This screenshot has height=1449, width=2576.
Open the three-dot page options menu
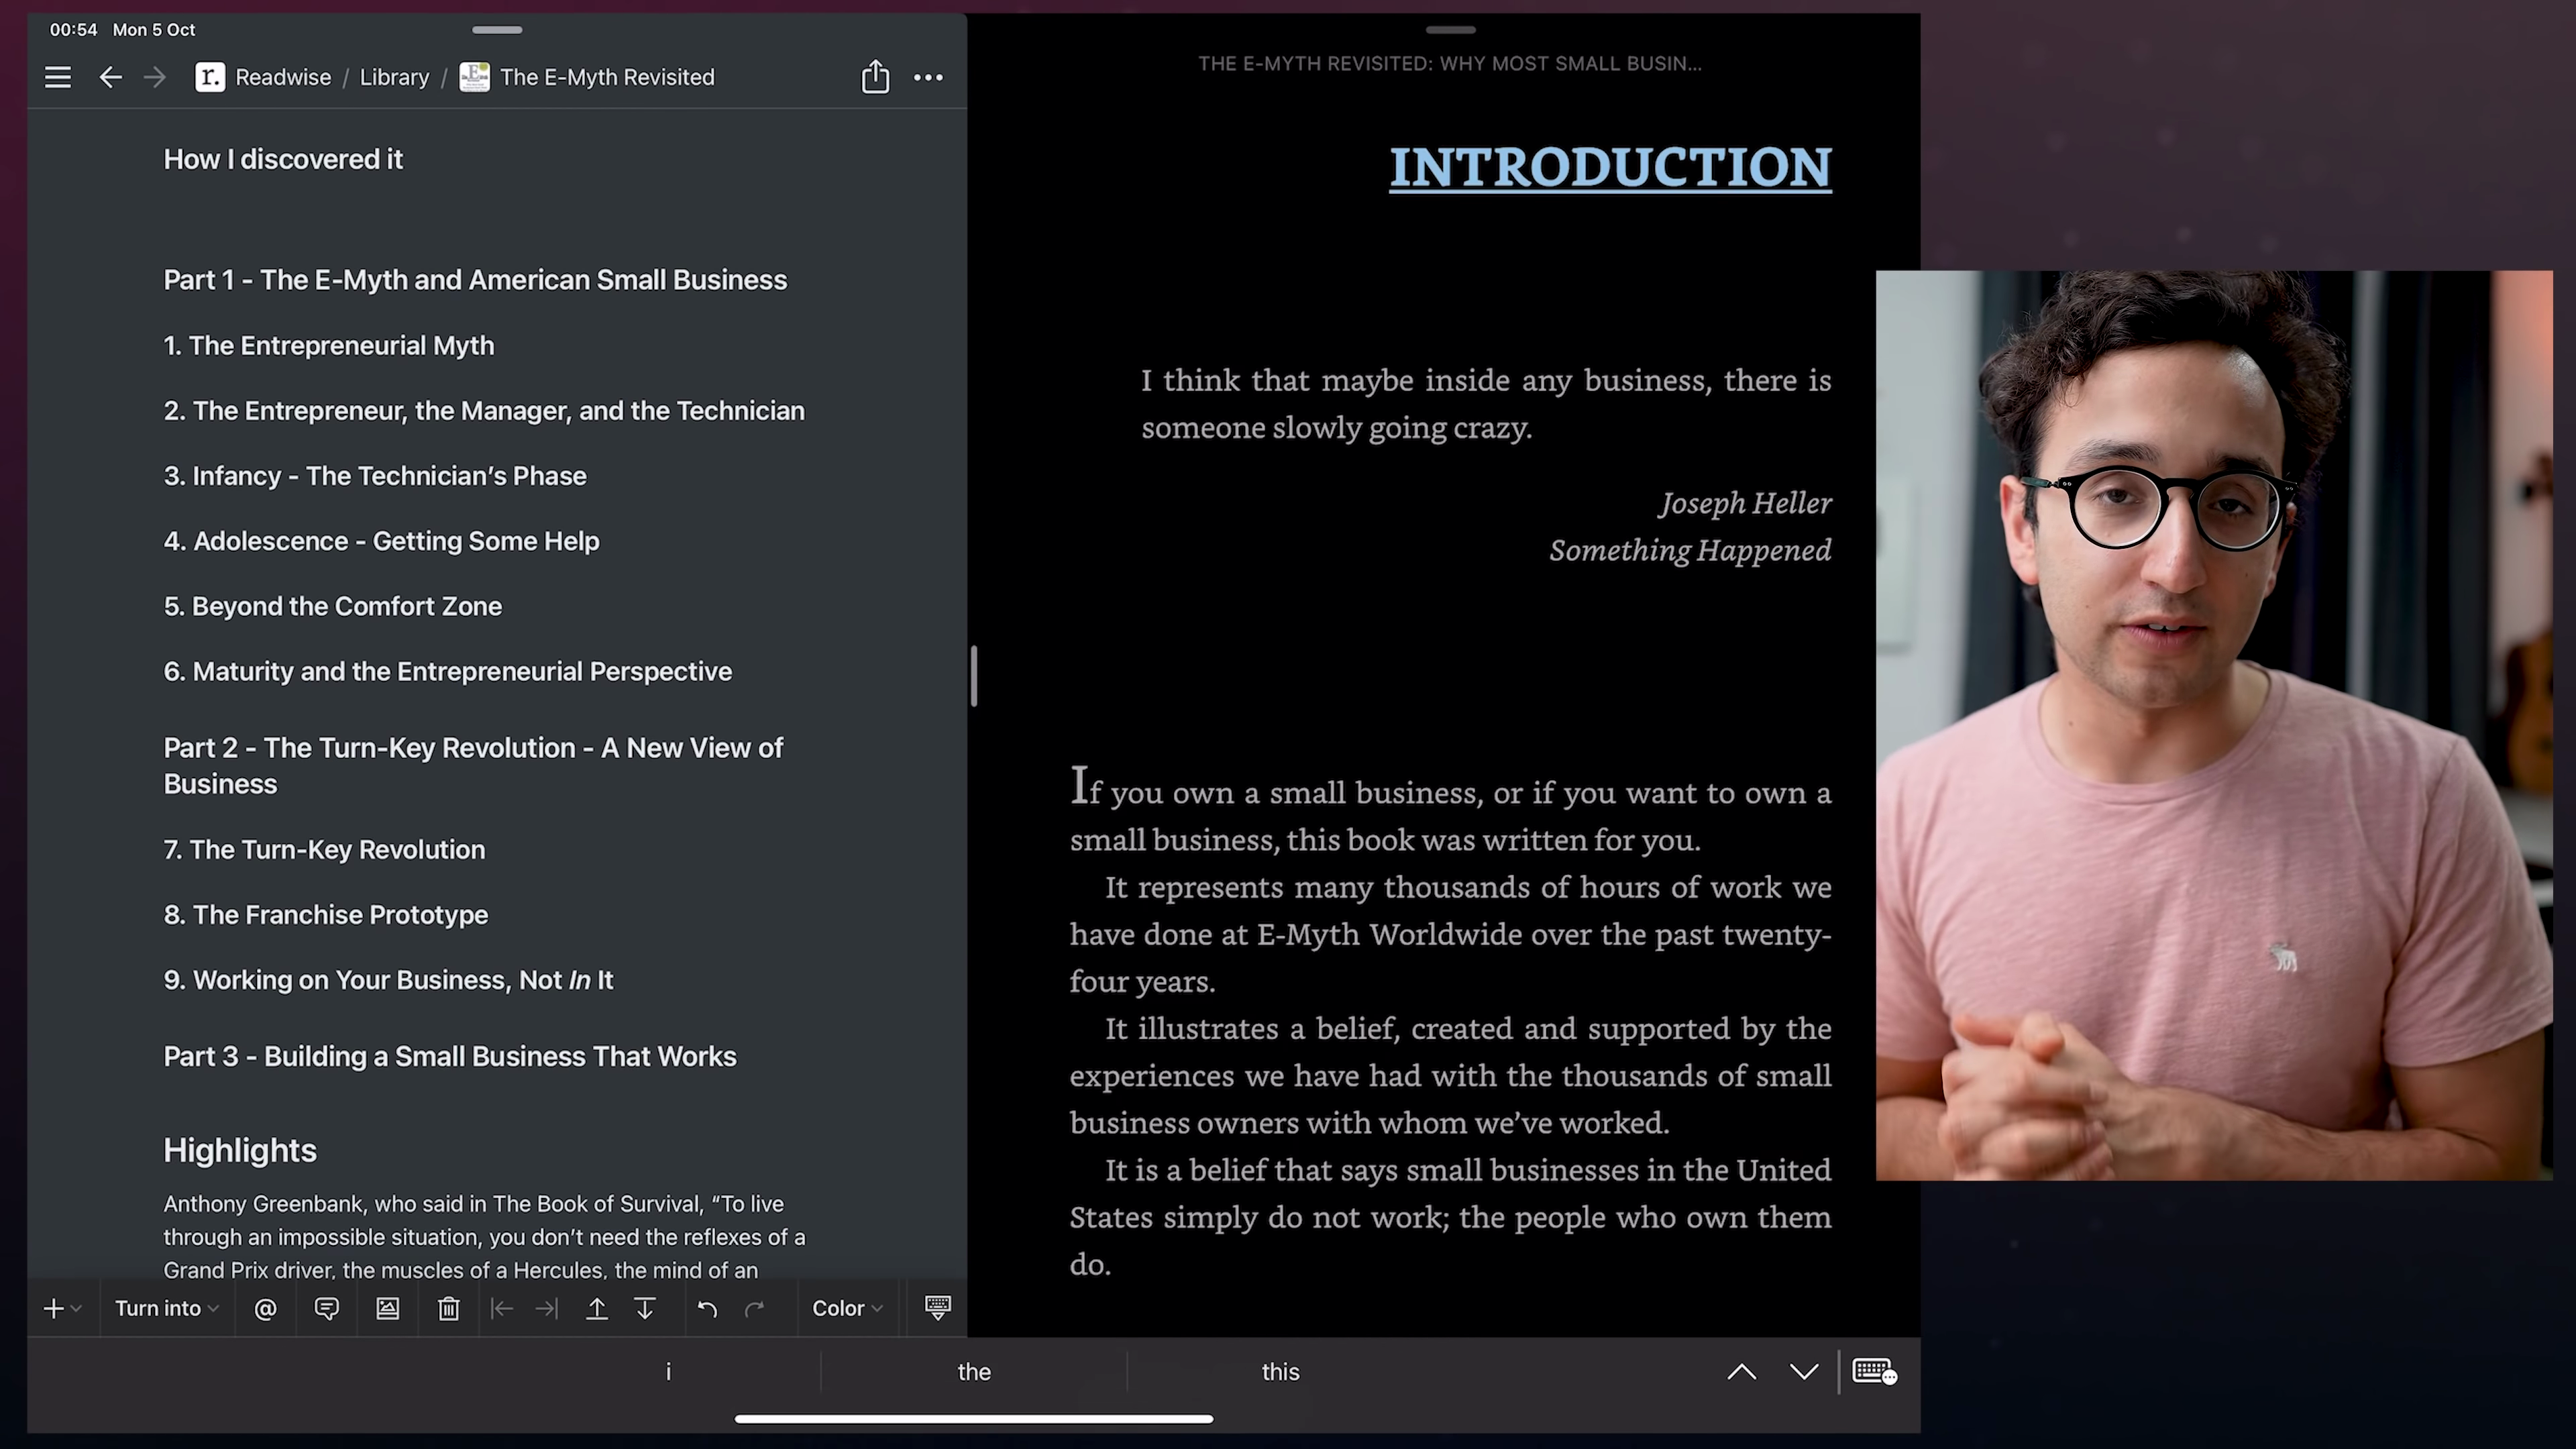(x=928, y=77)
